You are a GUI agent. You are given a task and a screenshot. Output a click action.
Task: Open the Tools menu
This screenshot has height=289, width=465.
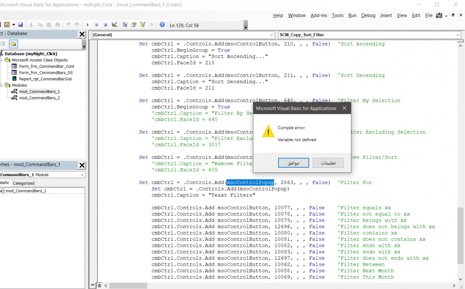(338, 15)
